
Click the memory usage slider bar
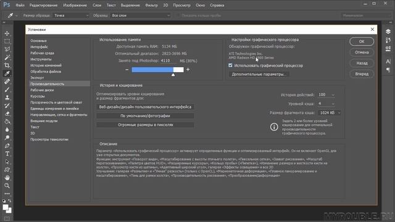point(157,70)
